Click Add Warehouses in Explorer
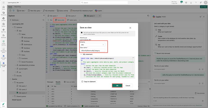The height and width of the screenshot is (108, 208). pyautogui.click(x=14, y=20)
